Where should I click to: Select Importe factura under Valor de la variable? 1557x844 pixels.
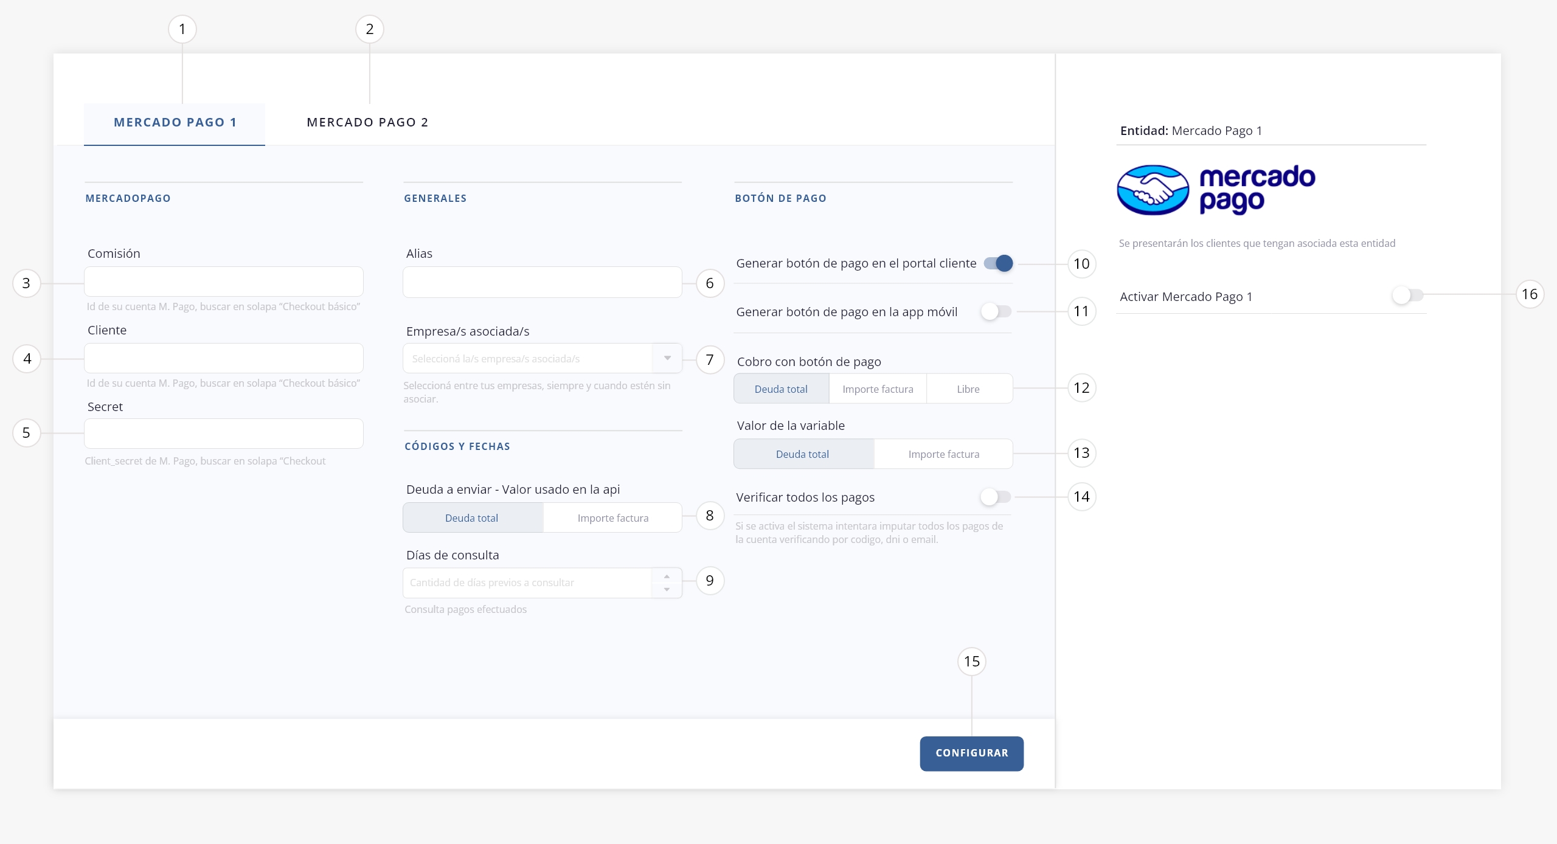point(943,454)
